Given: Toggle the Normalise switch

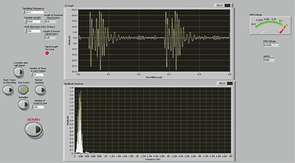Looking at the screenshot, I should (x=24, y=104).
